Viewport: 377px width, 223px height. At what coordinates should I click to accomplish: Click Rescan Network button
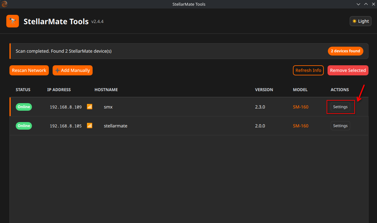pos(29,70)
